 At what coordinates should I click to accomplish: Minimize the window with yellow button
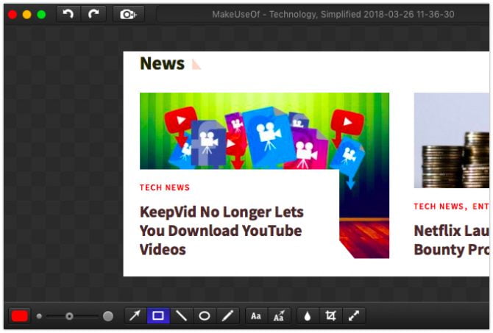27,15
